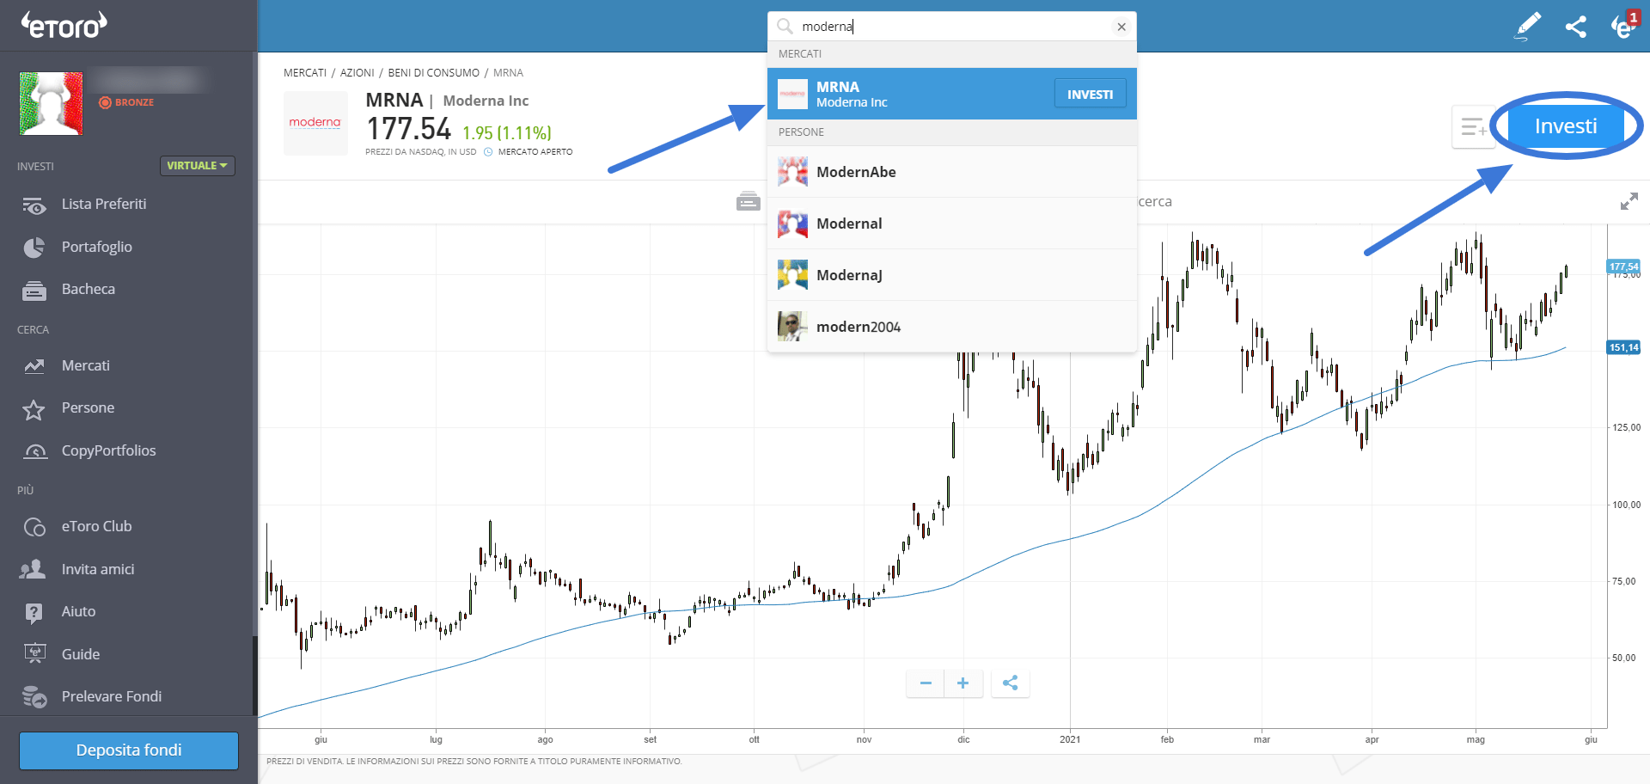This screenshot has height=784, width=1650.
Task: Click the Mercati trend chart icon
Action: click(x=34, y=366)
